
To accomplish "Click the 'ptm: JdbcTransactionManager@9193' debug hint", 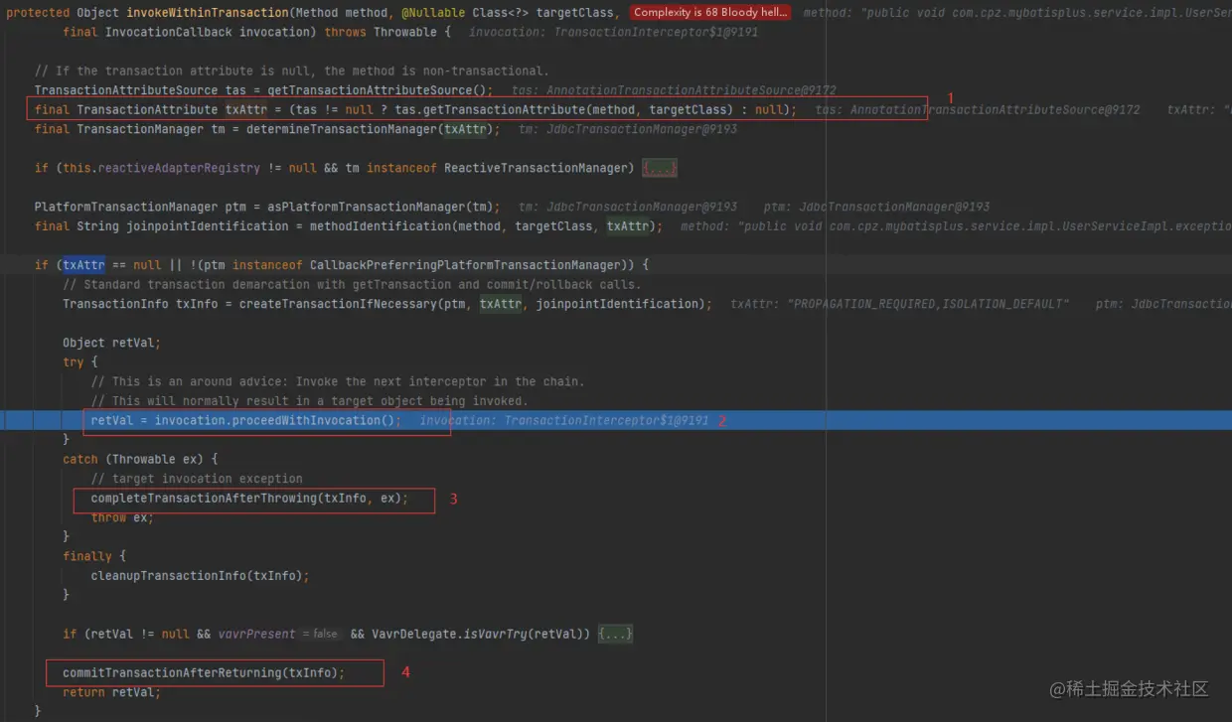I will [x=877, y=207].
